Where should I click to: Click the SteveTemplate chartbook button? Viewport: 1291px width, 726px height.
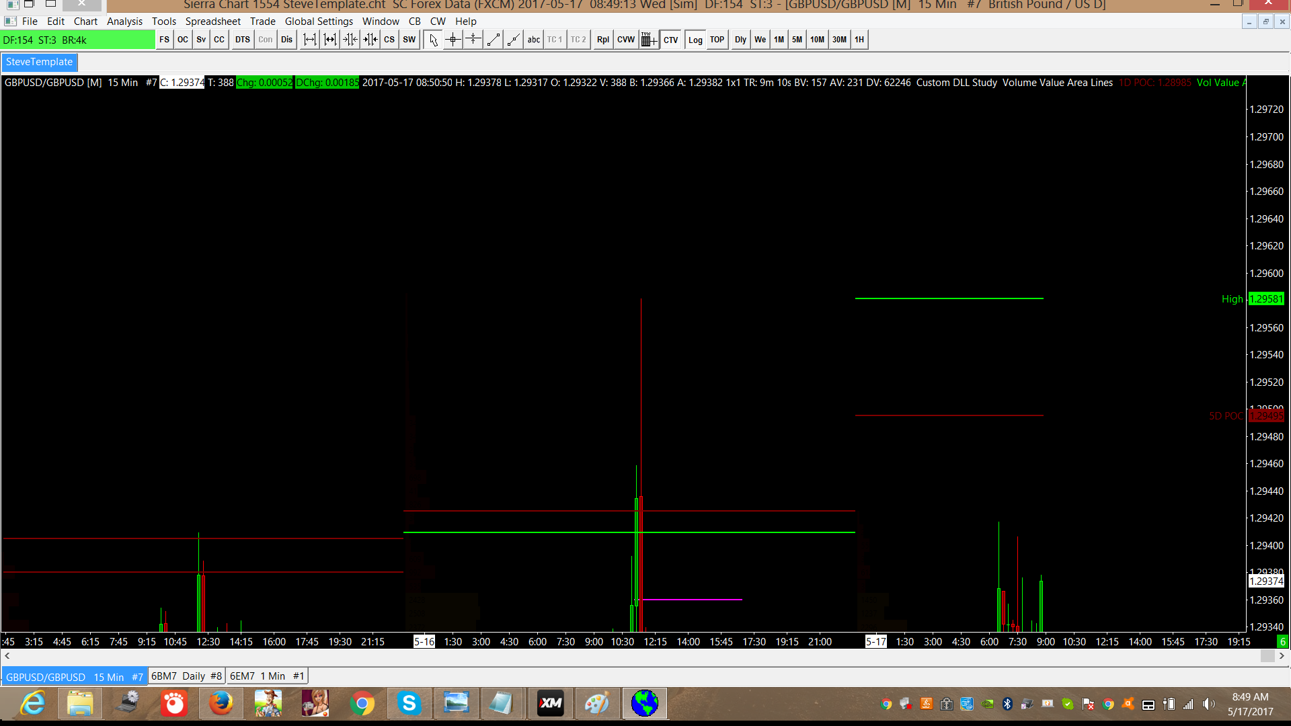click(39, 62)
